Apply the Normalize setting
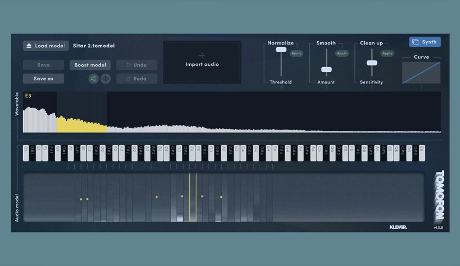The height and width of the screenshot is (266, 460). coord(296,53)
